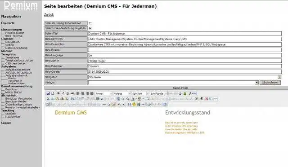
Task: Open Template bearbeiten in sidebar
Action: point(19,60)
